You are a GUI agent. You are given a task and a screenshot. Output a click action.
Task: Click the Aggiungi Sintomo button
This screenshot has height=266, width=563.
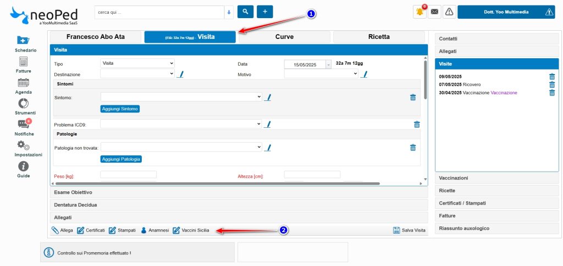pyautogui.click(x=120, y=109)
